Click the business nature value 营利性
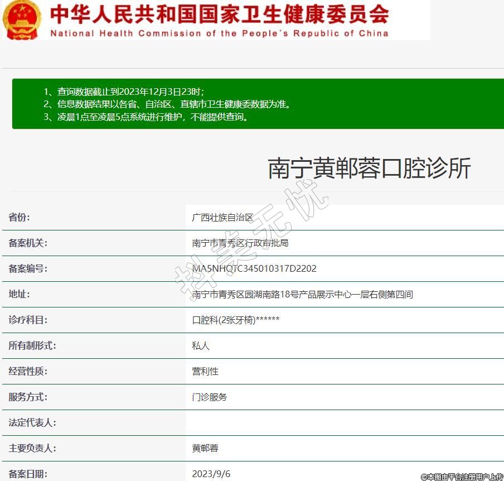504x481 pixels. tap(205, 371)
